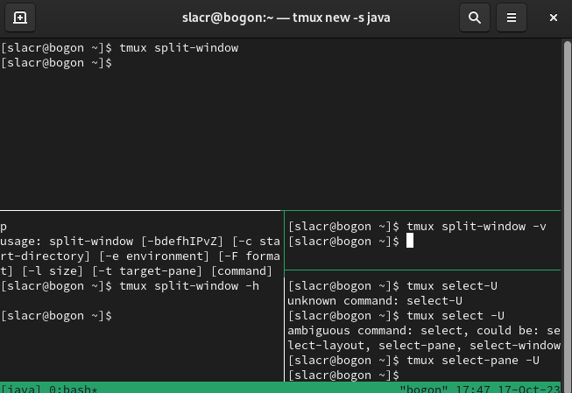Click the '[java]' session name in status bar

point(19,388)
